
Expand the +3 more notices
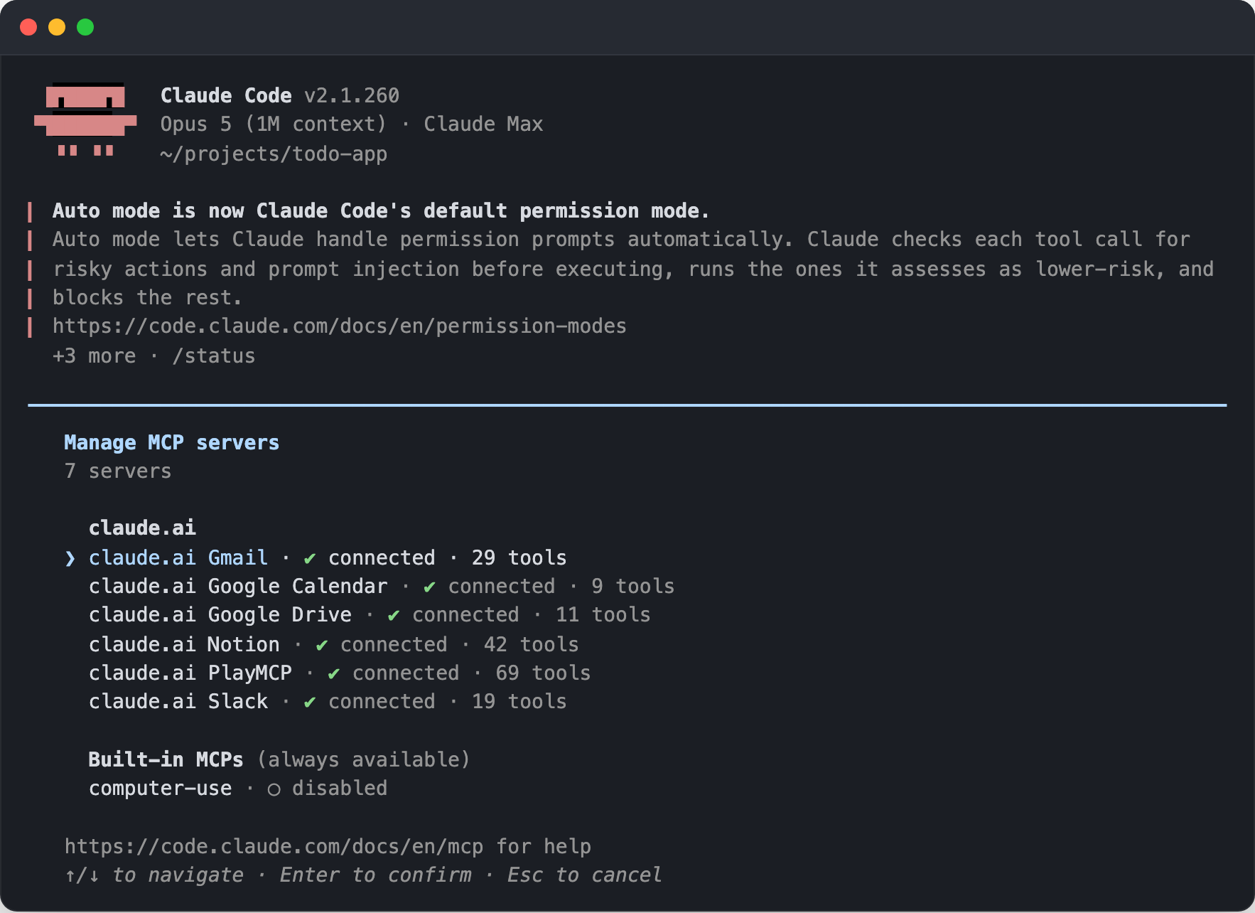(x=95, y=356)
